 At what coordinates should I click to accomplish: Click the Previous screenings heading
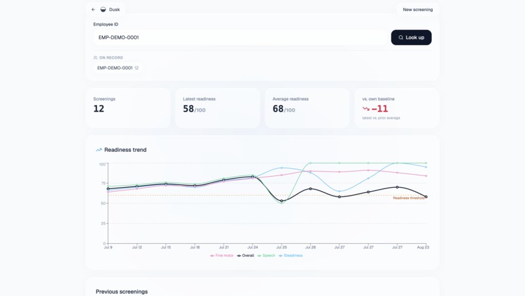122,291
